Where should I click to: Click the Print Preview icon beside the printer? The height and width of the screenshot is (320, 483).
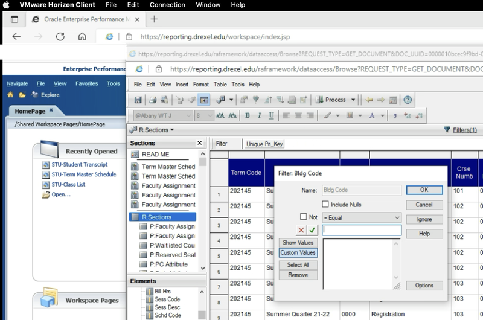(164, 100)
